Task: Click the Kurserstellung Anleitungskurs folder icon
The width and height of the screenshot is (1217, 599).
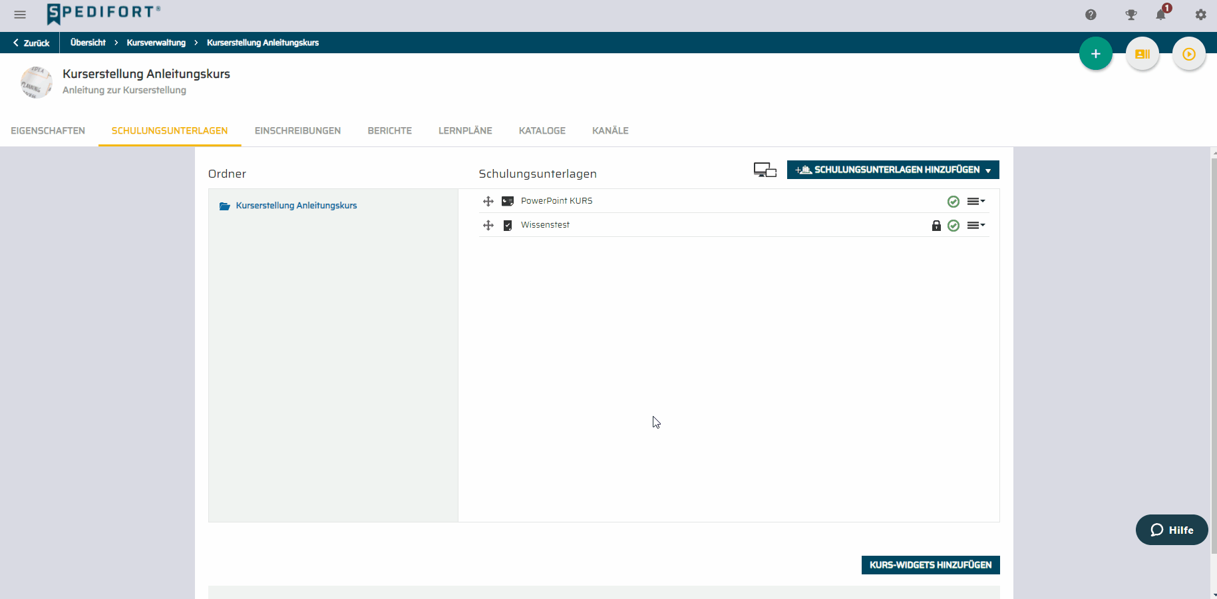Action: coord(225,206)
